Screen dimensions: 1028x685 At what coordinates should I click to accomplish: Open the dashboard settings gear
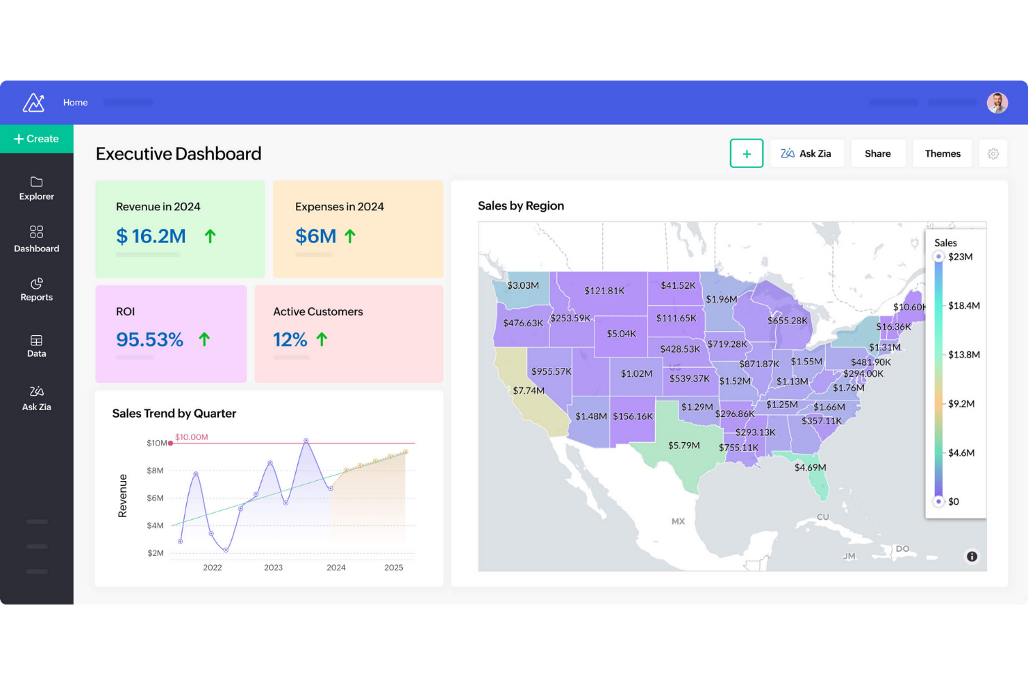tap(993, 153)
